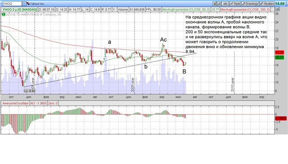The height and width of the screenshot is (164, 288).
Task: Click the red MovAvgExponential (CLOSE, 200, 0) label
Action: click(x=245, y=9)
